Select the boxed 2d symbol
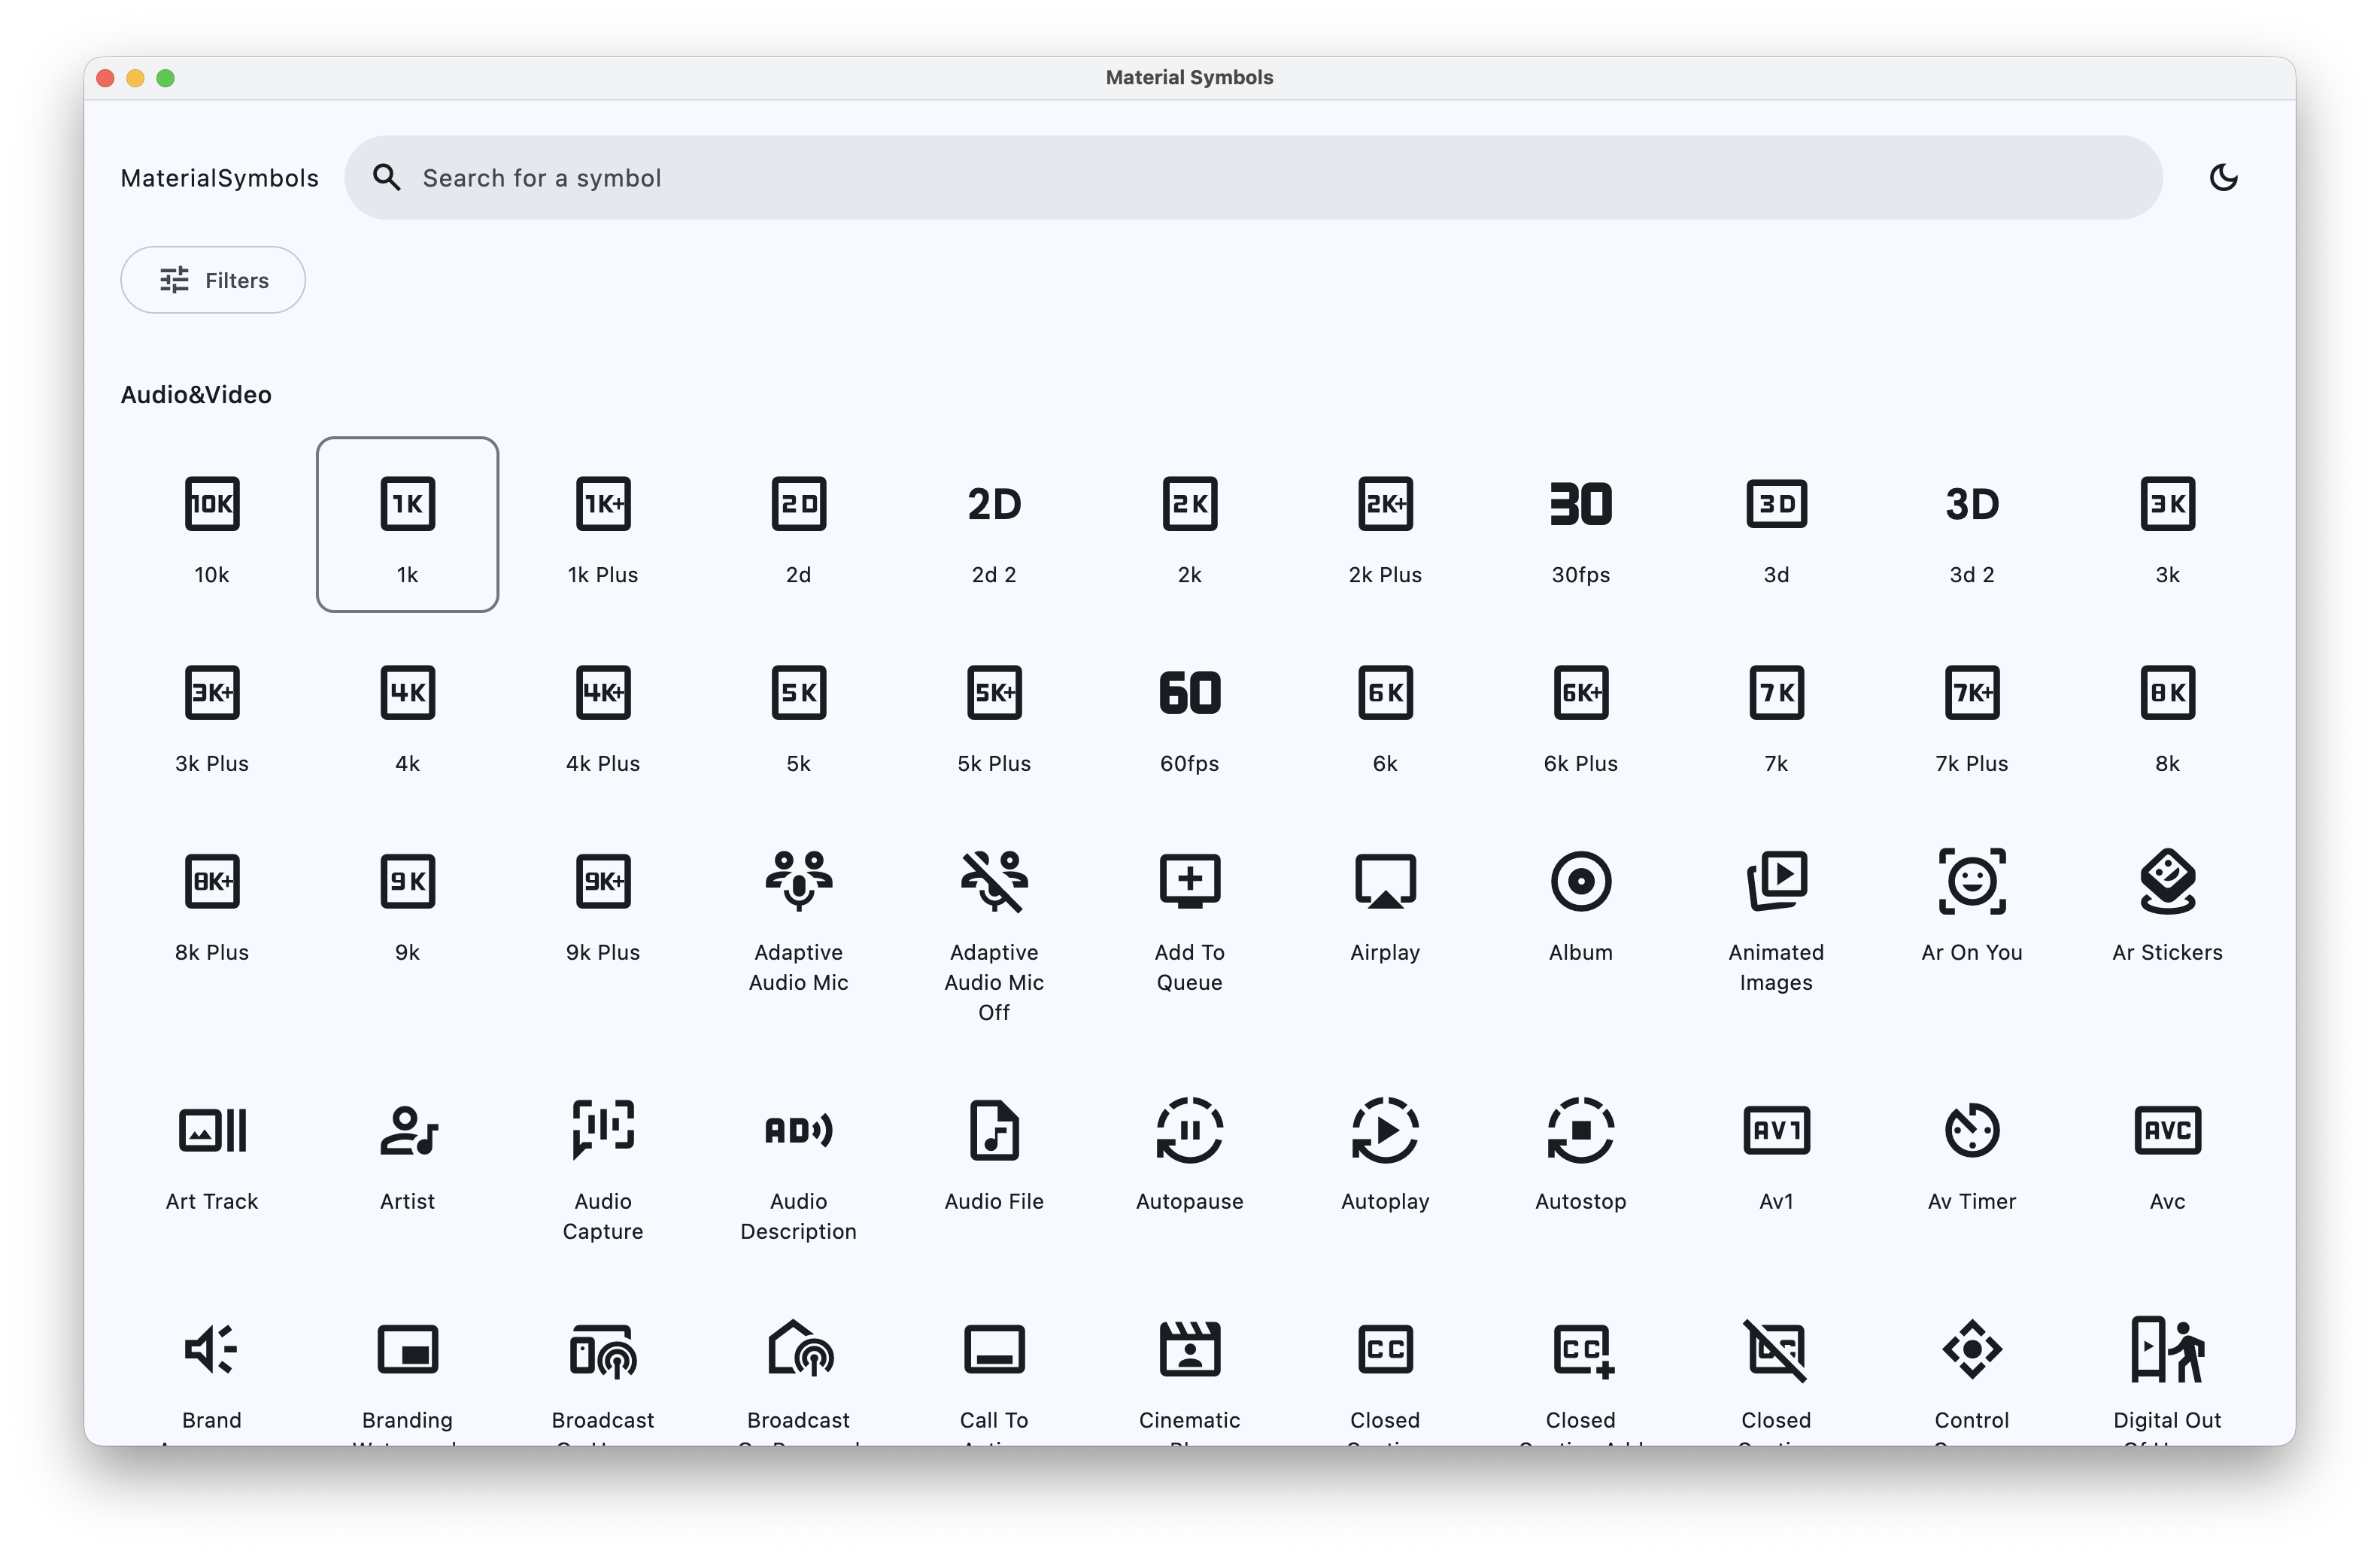 point(798,503)
